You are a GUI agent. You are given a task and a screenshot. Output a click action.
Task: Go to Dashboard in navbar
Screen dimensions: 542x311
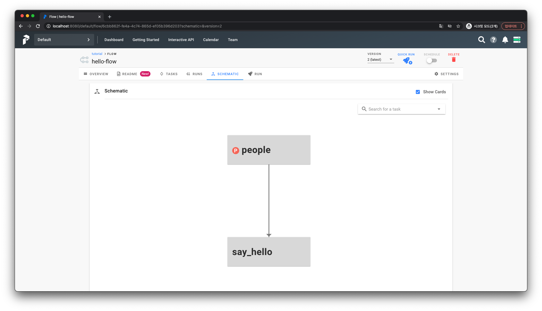(114, 40)
